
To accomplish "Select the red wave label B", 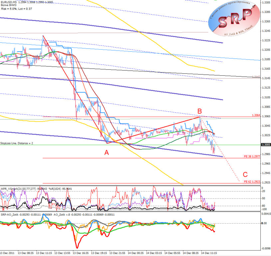I will (200, 111).
